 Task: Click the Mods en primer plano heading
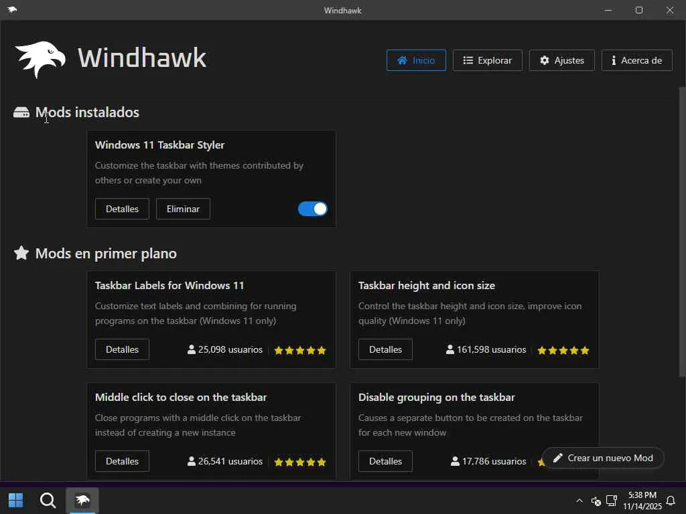(x=106, y=254)
